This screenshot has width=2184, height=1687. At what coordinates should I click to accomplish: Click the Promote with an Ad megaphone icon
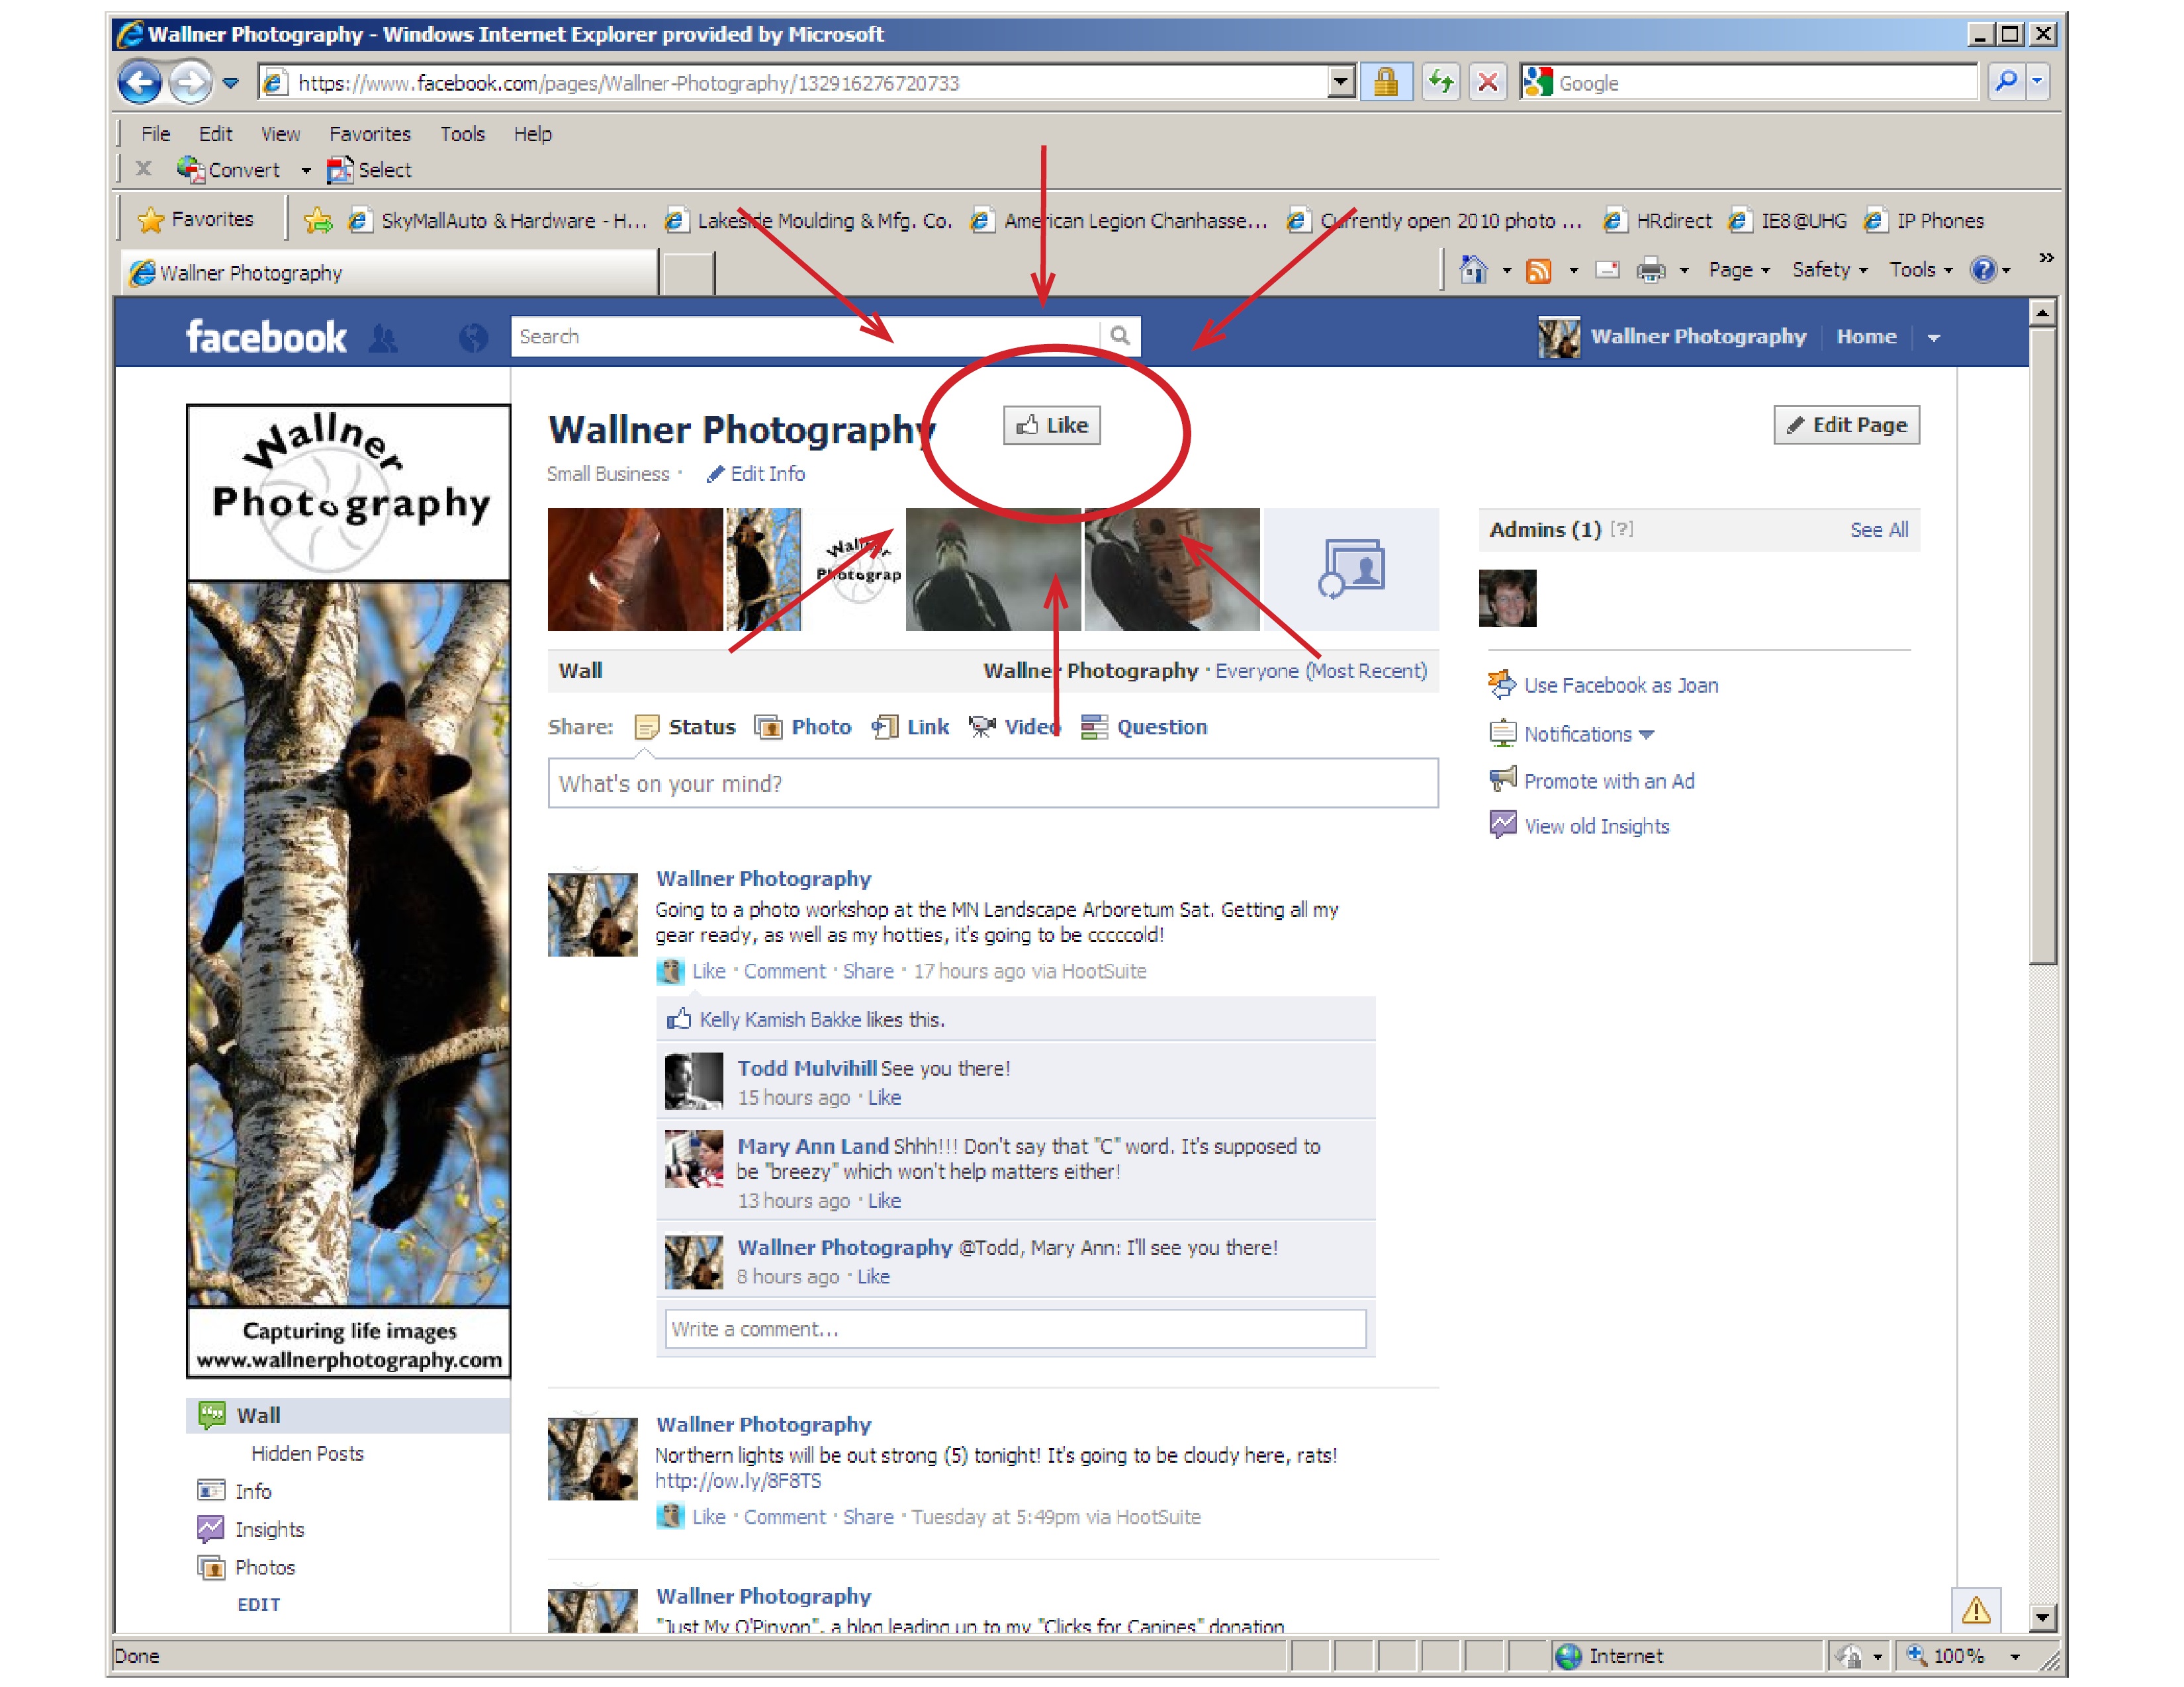coord(1502,779)
